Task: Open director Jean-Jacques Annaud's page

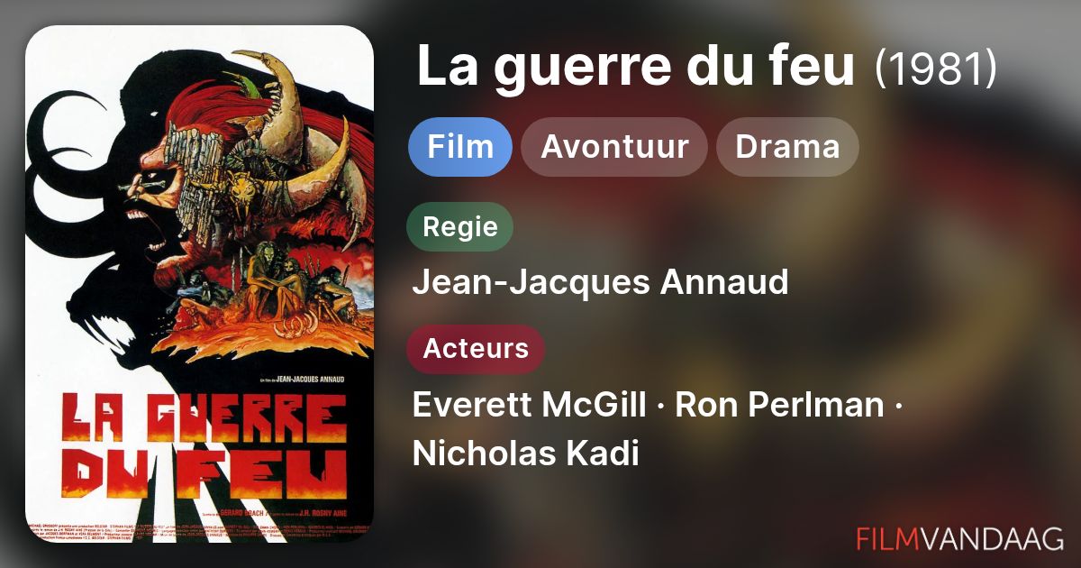Action: 600,282
